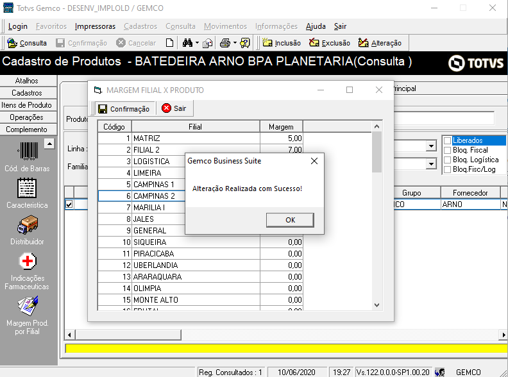Toggle the Bloq.Fisc/Log checkbox
508x377 pixels.
pos(448,170)
